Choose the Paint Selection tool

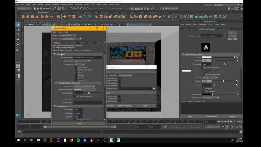click(x=18, y=34)
